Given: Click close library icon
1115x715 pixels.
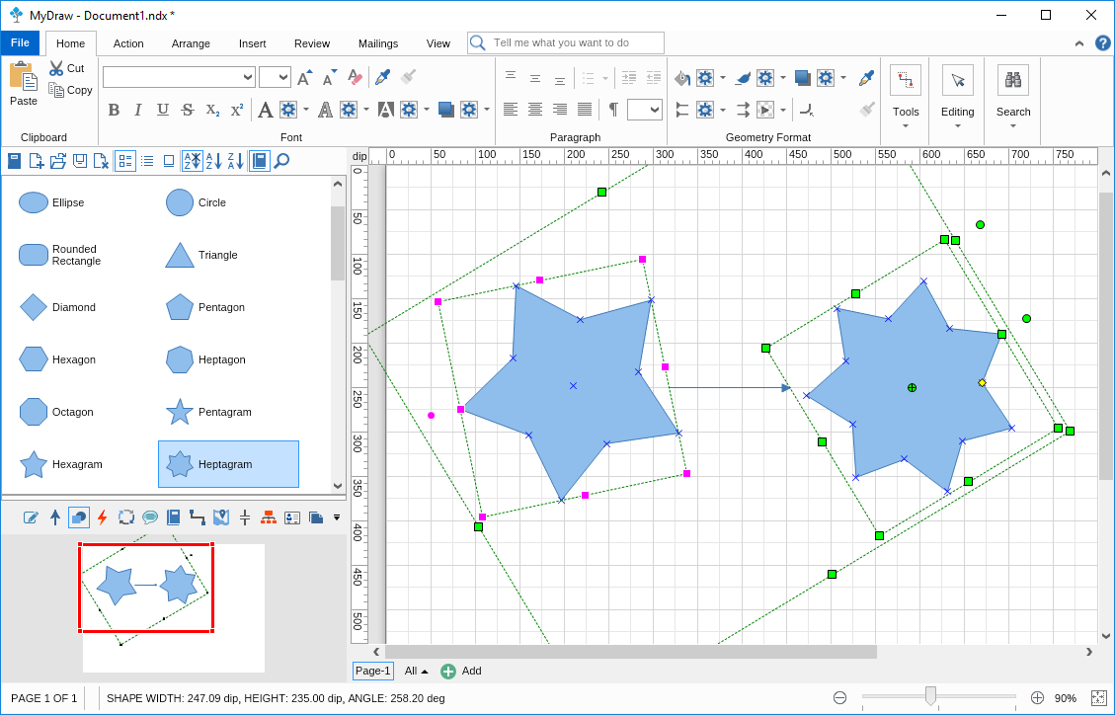Looking at the screenshot, I should pos(101,161).
